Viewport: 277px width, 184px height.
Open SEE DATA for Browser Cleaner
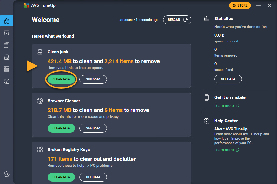tap(93, 128)
